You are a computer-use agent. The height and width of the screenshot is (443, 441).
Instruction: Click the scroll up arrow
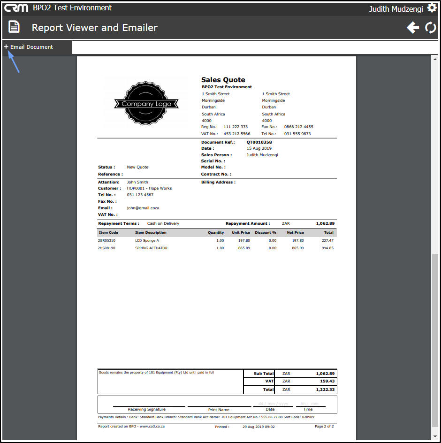click(x=435, y=59)
